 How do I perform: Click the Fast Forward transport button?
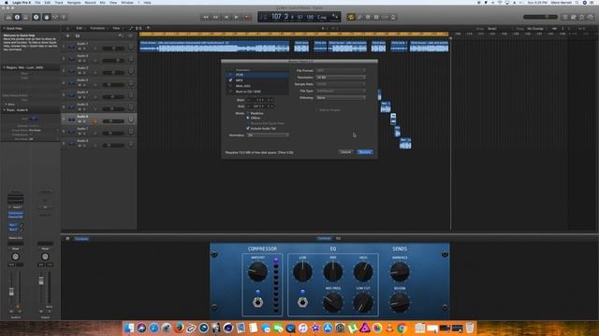216,17
